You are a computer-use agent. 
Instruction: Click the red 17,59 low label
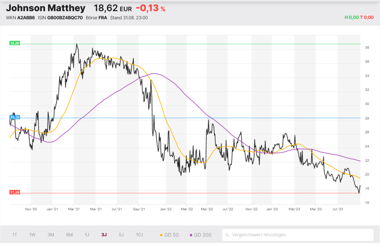15,193
